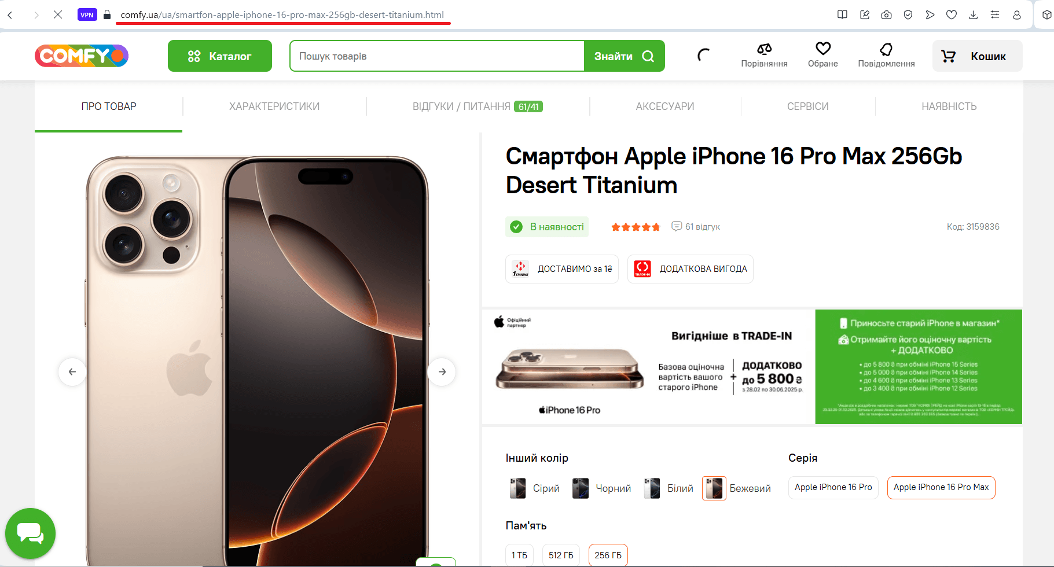Click the browser downloads icon
The image size is (1054, 567).
point(973,14)
